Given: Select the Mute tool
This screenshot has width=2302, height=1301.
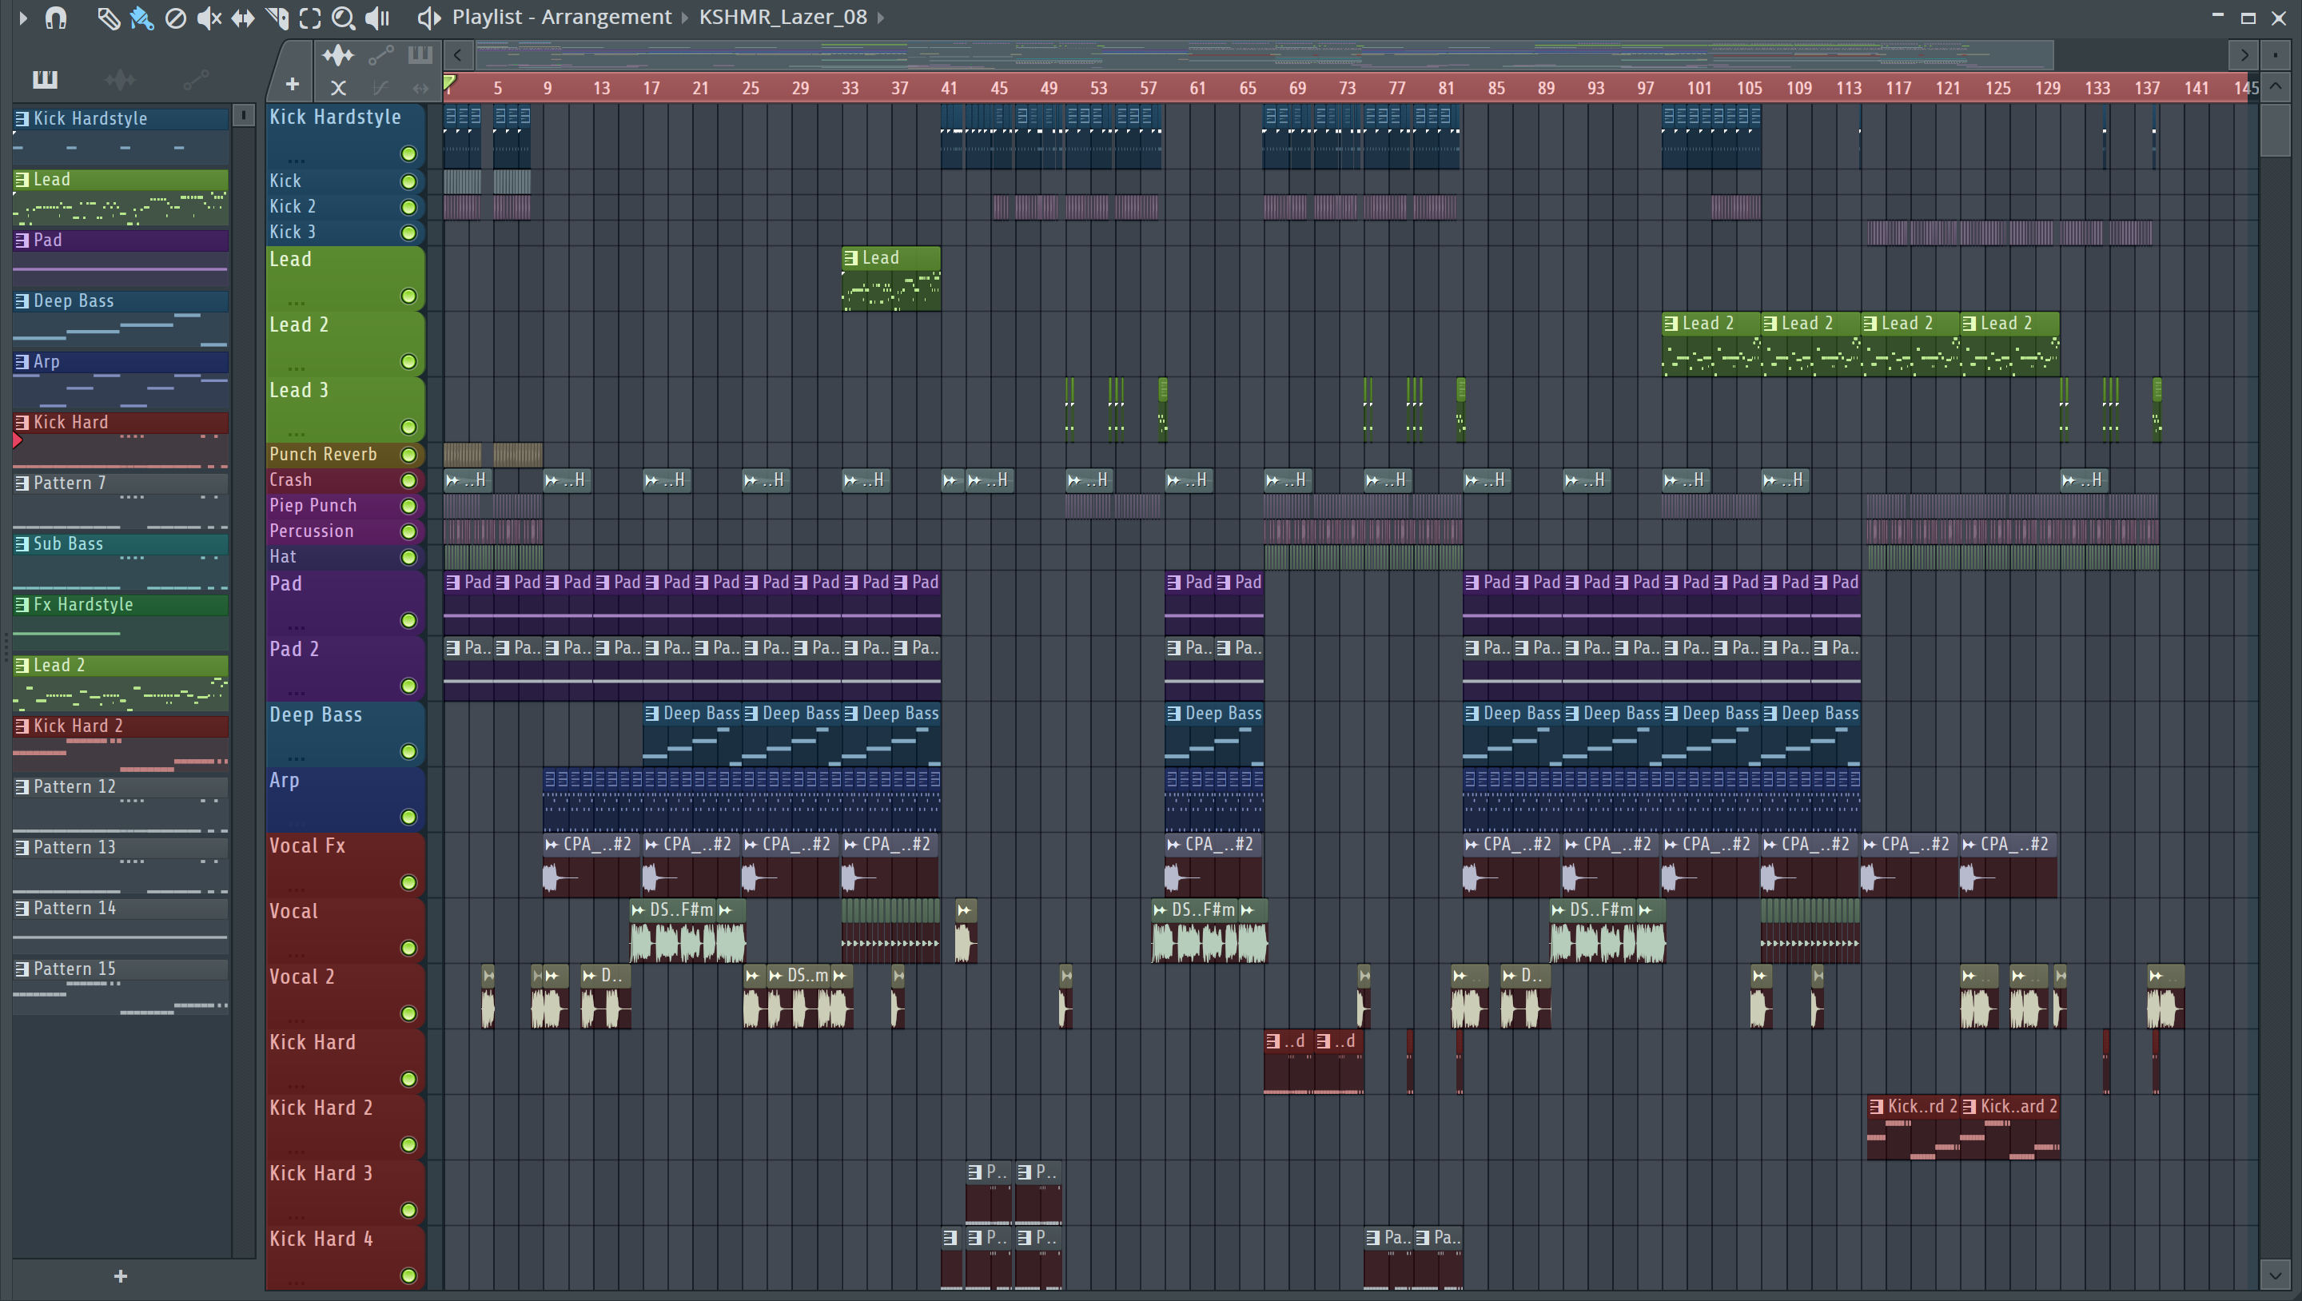Looking at the screenshot, I should pyautogui.click(x=208, y=18).
